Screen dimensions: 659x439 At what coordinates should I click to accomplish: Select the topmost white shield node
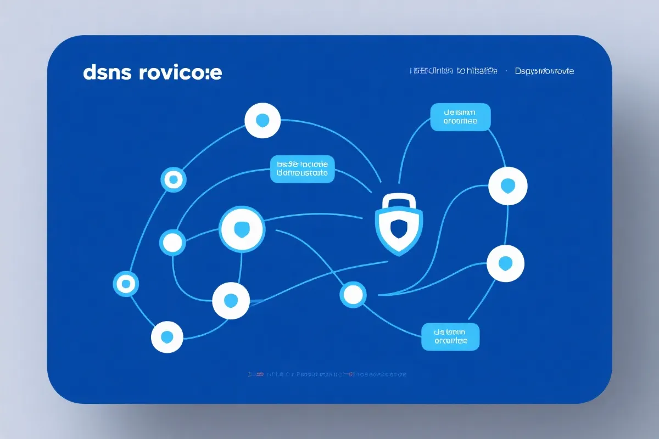[x=263, y=120]
